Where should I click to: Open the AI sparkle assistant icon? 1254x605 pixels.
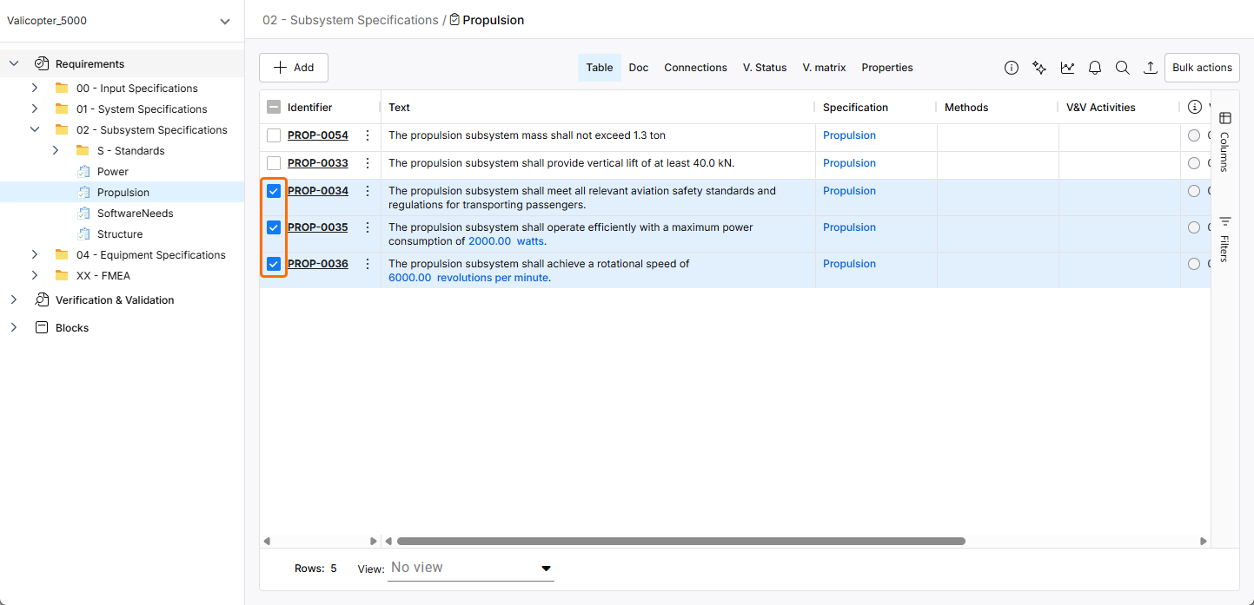coord(1038,68)
